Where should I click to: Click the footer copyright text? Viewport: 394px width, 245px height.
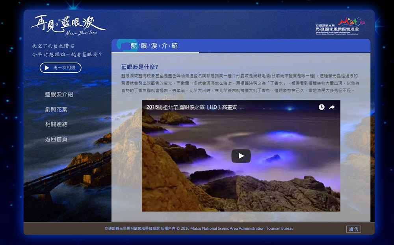199,228
